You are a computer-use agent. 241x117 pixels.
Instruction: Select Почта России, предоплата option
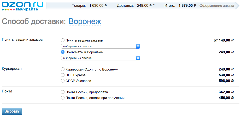[x=63, y=92]
